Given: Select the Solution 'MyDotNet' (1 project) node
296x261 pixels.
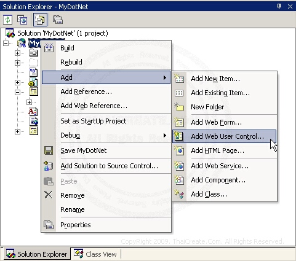Looking at the screenshot, I should 63,33.
